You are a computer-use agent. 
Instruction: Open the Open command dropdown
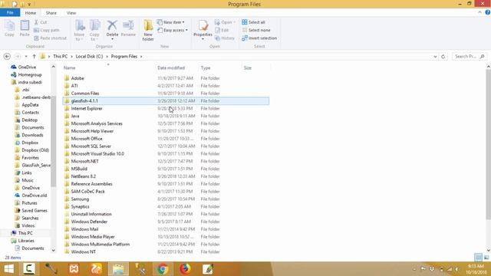point(225,22)
